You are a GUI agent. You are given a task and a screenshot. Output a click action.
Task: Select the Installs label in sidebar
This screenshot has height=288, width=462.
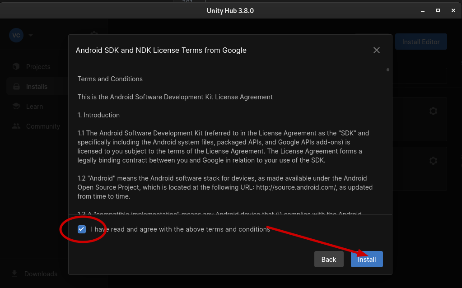[x=37, y=87]
